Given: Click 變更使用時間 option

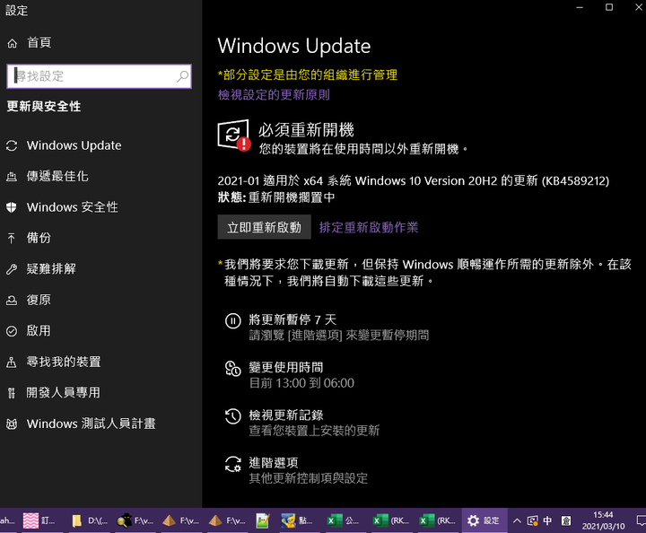Looking at the screenshot, I should coord(286,367).
